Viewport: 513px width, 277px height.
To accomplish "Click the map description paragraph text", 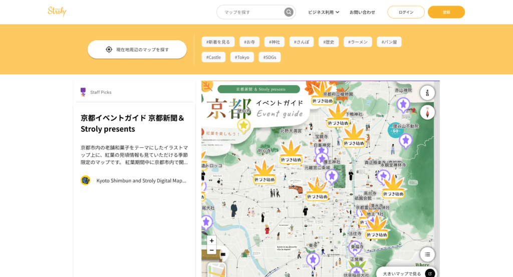I will pyautogui.click(x=134, y=155).
